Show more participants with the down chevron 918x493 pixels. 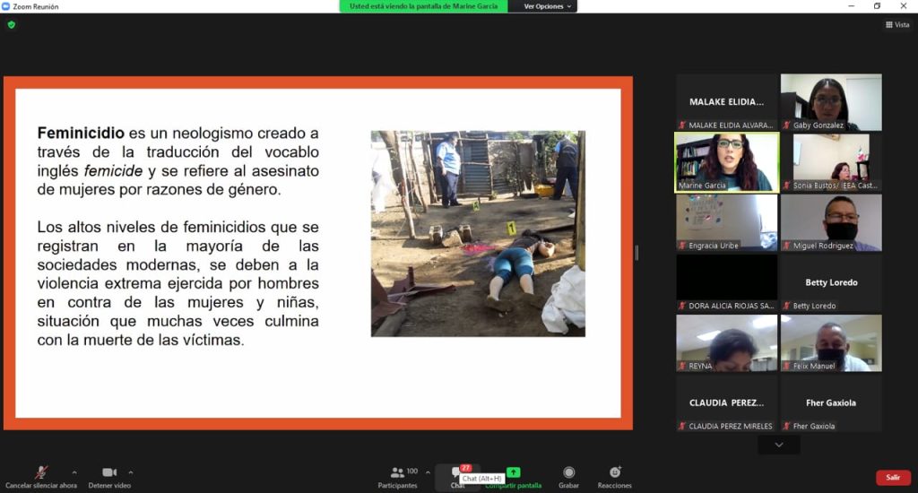coord(778,445)
